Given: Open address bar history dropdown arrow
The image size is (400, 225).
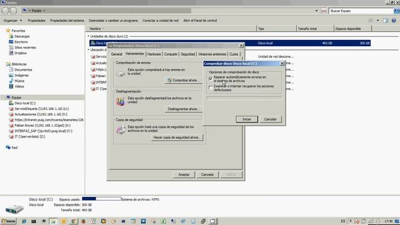Looking at the screenshot, I should [316, 11].
